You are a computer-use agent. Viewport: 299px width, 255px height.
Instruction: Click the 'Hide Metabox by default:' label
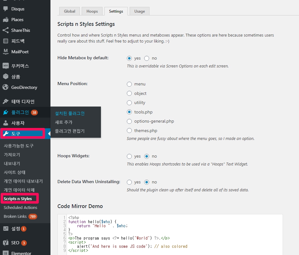83,58
